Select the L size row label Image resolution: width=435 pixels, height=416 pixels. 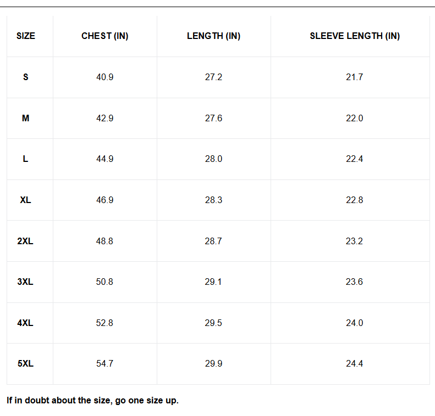pos(26,159)
